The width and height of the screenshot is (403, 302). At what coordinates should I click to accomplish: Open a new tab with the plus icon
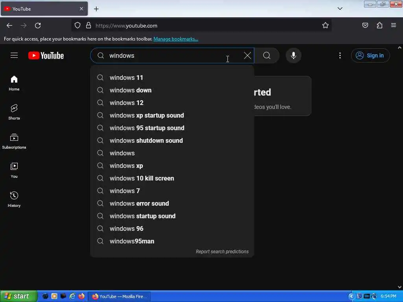(x=96, y=9)
